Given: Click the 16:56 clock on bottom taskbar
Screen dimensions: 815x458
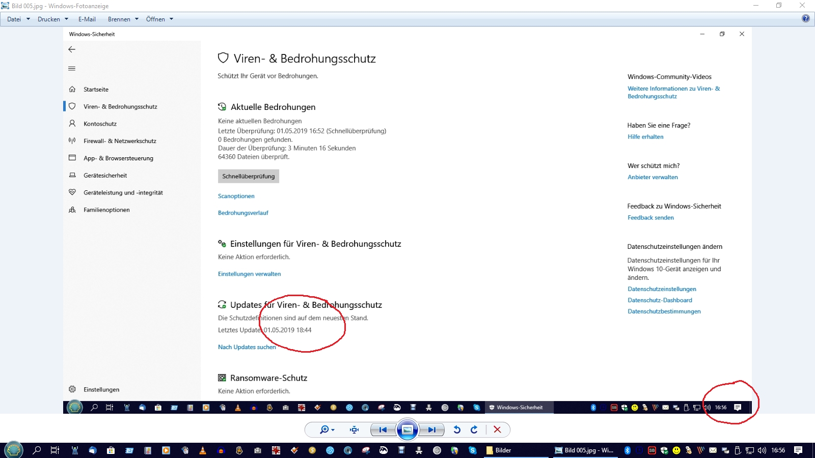Looking at the screenshot, I should (x=778, y=450).
